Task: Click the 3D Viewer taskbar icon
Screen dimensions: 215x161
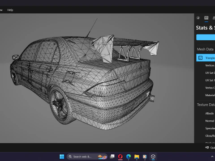Action: [x=153, y=157]
